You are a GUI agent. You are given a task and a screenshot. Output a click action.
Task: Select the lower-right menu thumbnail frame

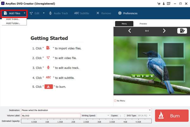(x=174, y=73)
